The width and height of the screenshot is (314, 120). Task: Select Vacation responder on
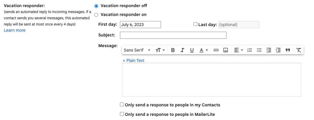click(96, 15)
